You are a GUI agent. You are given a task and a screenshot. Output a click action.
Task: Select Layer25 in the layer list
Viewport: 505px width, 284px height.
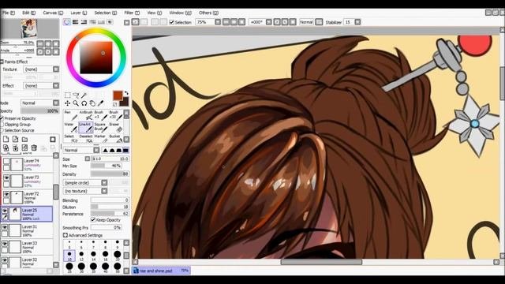click(x=27, y=214)
